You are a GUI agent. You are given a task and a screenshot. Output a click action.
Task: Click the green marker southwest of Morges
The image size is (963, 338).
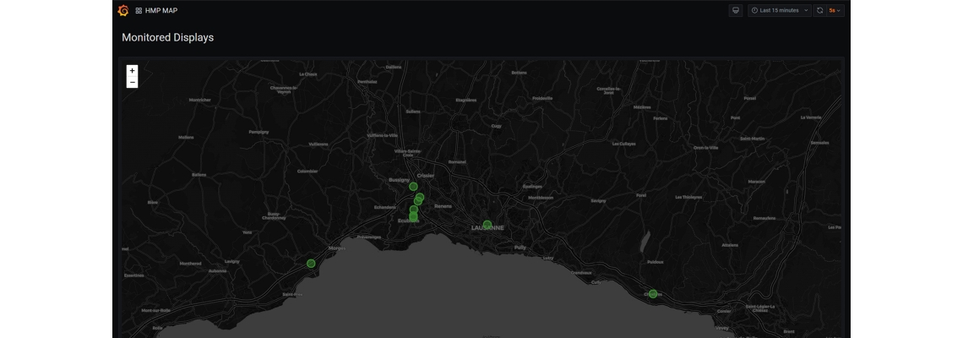(311, 264)
